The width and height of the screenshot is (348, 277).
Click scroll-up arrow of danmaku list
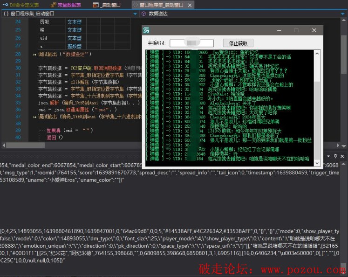317,53
